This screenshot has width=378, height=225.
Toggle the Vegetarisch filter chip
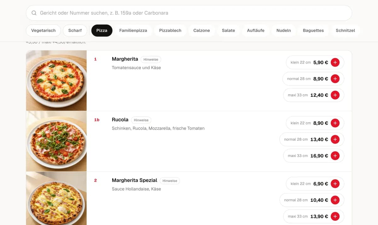coord(43,30)
